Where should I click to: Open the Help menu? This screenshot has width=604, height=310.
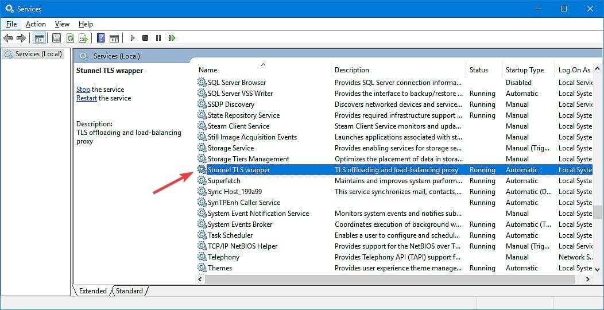pyautogui.click(x=86, y=24)
